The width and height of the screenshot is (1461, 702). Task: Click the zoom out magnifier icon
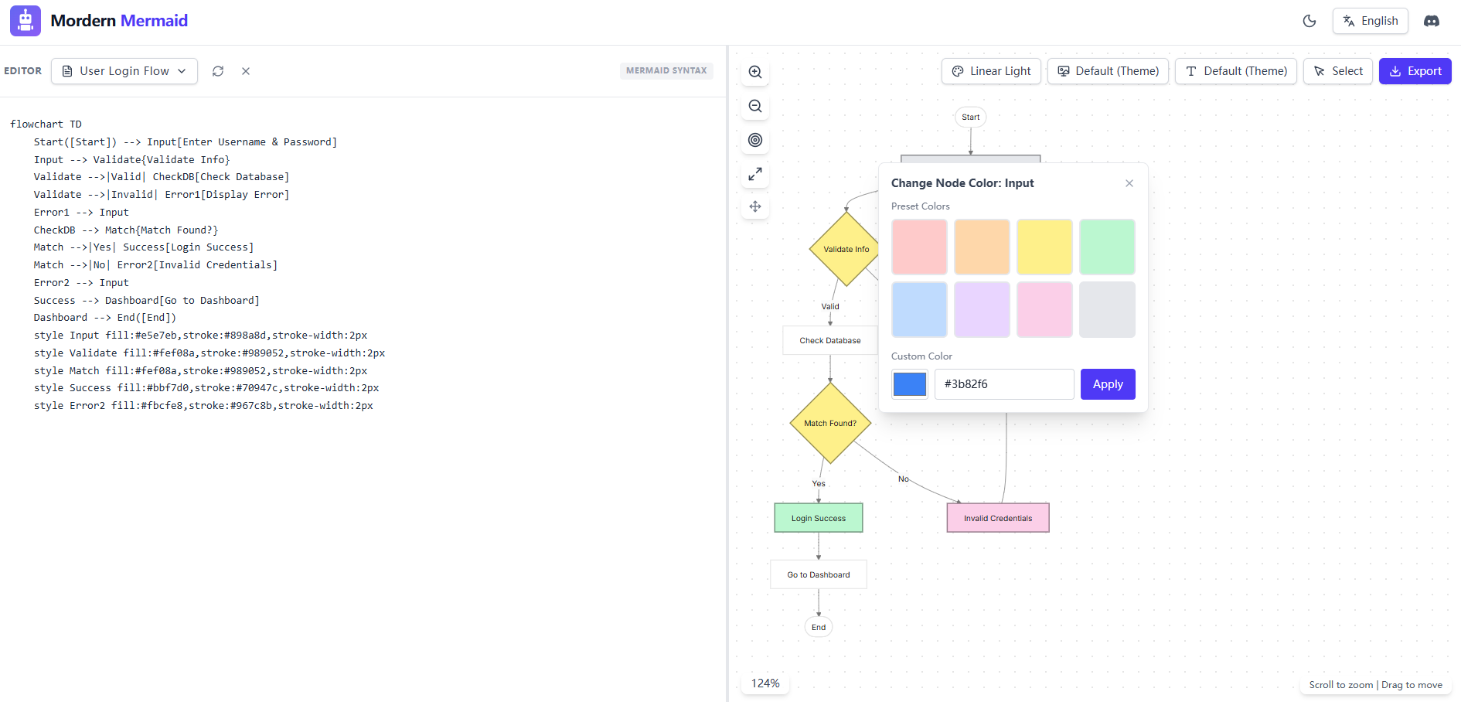click(x=755, y=106)
